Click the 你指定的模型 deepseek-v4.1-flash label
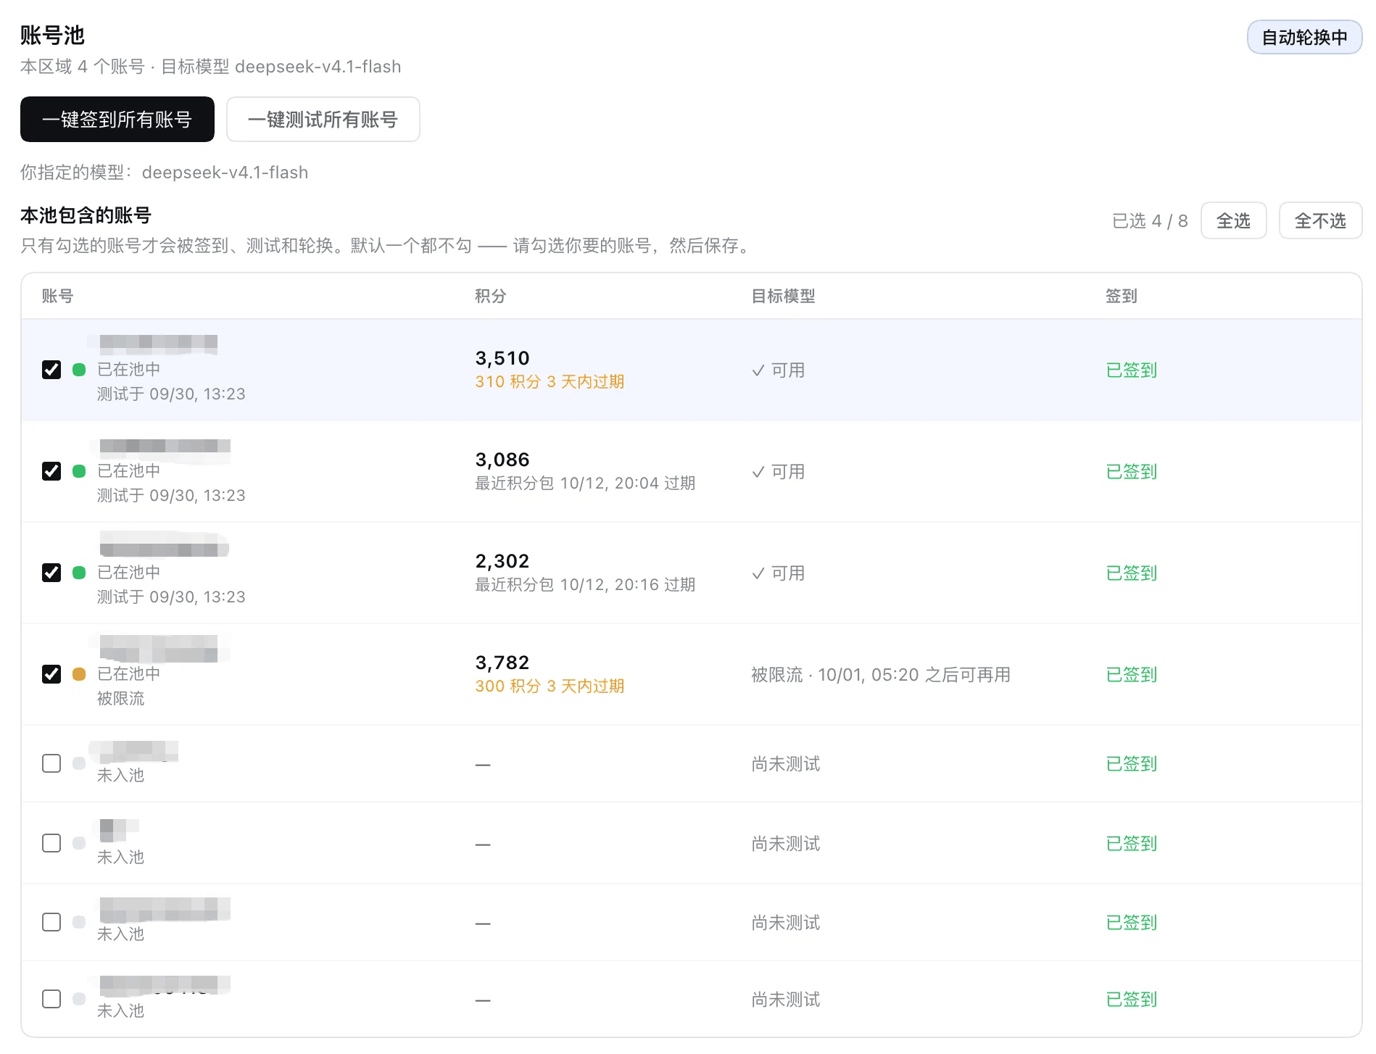1376x1054 pixels. pos(165,173)
